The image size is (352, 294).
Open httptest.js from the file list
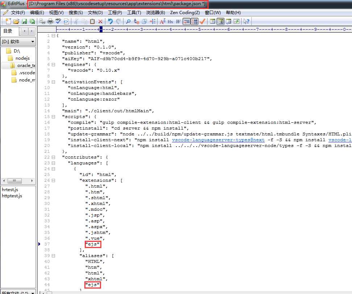coord(12,196)
